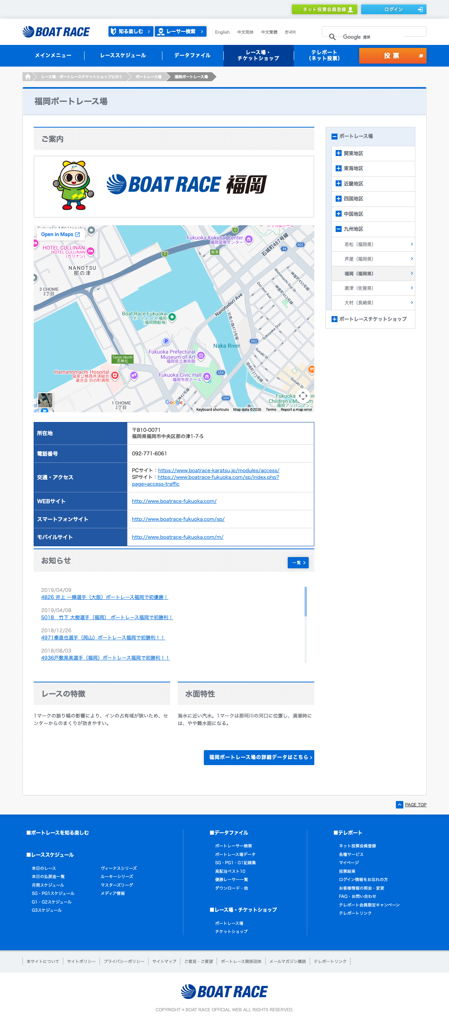The height and width of the screenshot is (1024, 449).
Task: Open news 4971秦直也選手 link
Action: [103, 637]
